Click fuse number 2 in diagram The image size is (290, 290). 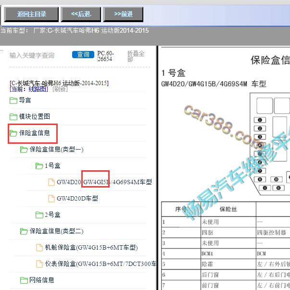(260, 128)
